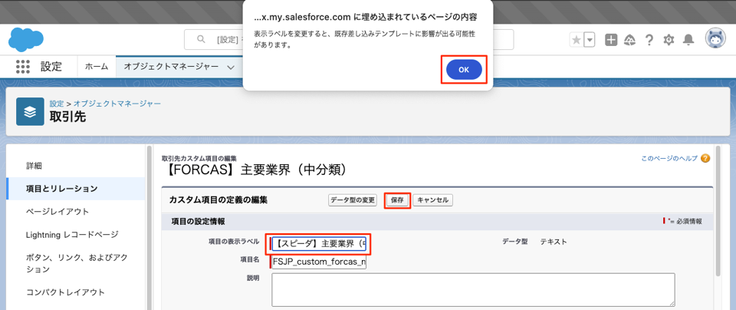Click the 取引先 page title
The width and height of the screenshot is (736, 310).
tap(68, 117)
